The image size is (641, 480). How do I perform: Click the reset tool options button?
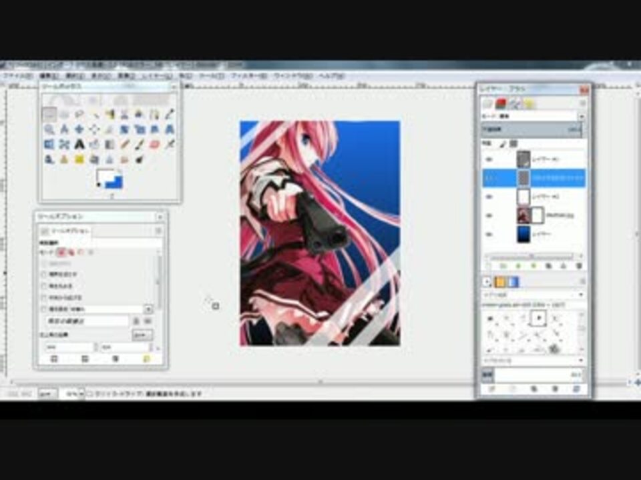(x=147, y=359)
